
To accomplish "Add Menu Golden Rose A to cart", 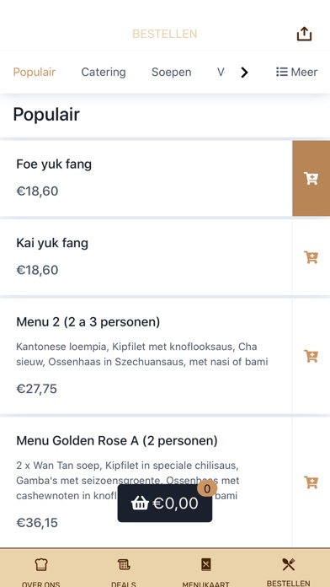I will click(311, 482).
